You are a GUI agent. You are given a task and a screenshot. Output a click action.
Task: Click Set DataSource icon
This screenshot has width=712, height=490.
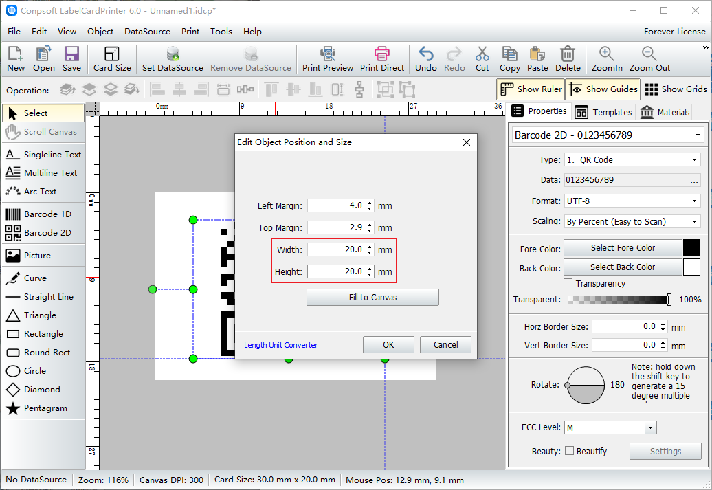173,54
